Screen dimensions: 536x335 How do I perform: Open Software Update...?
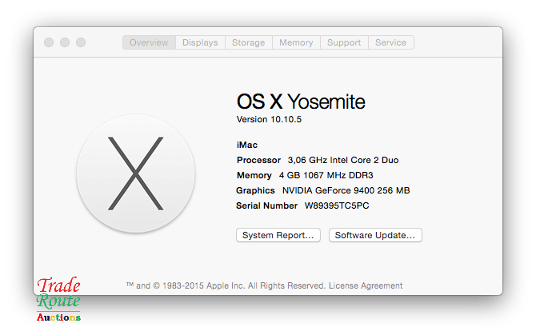[x=375, y=235]
